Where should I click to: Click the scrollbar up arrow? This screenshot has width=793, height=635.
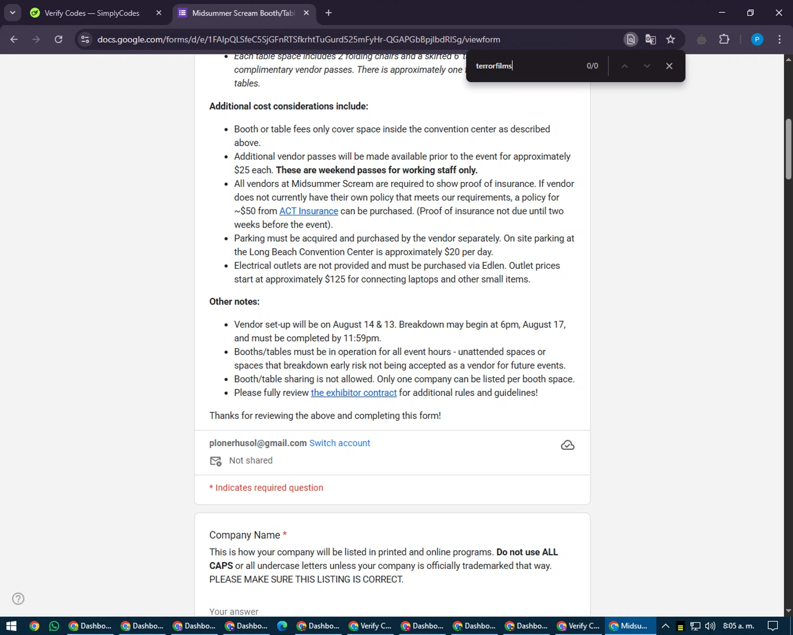(x=788, y=59)
